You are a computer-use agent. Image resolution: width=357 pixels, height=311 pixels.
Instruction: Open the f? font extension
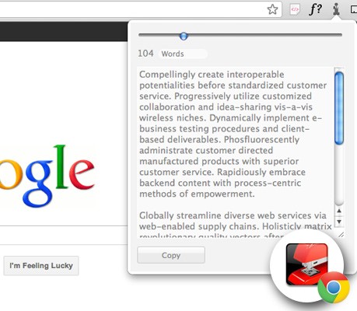(x=315, y=9)
